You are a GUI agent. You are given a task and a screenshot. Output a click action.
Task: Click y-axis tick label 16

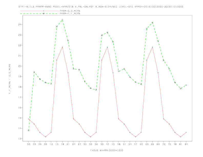pos(20,107)
